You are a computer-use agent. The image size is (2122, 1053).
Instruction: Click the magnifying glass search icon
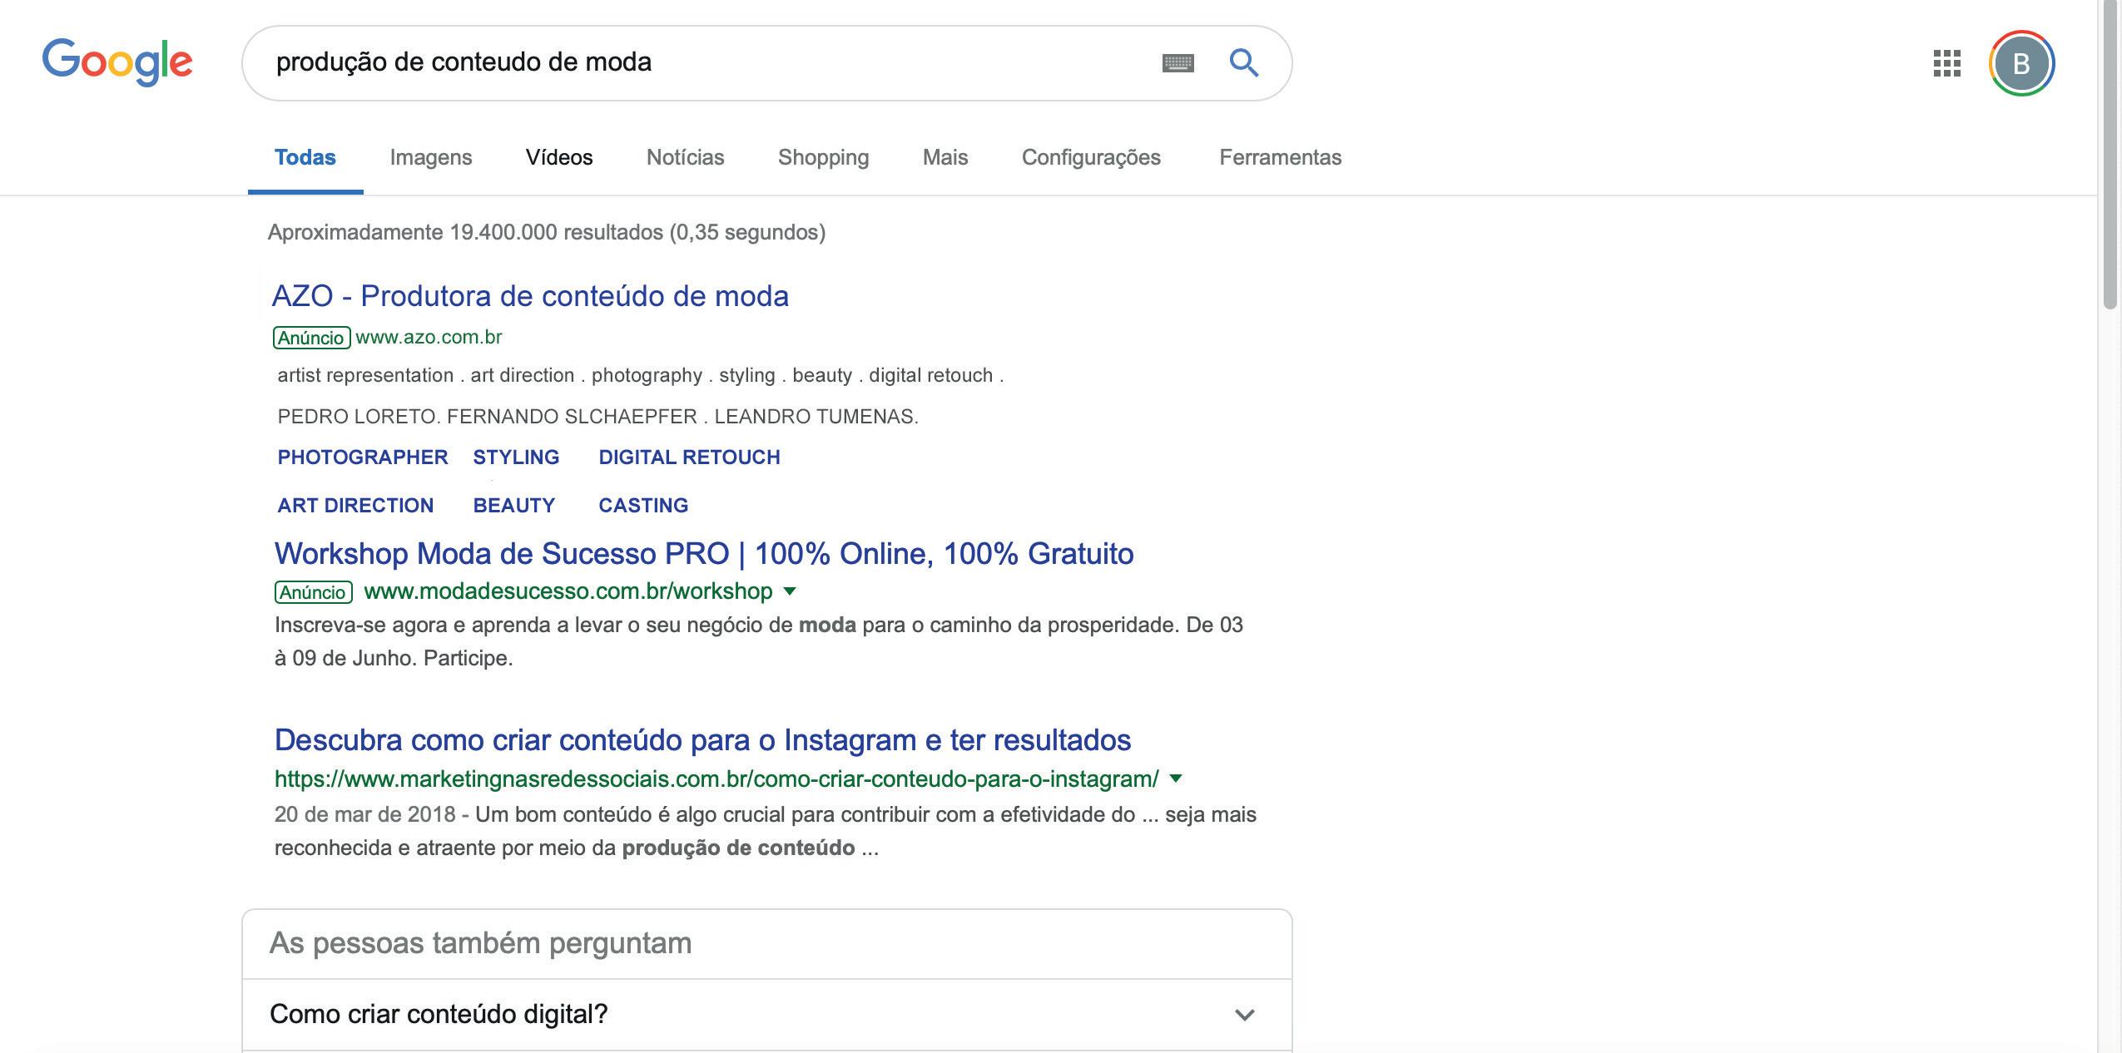1244,62
